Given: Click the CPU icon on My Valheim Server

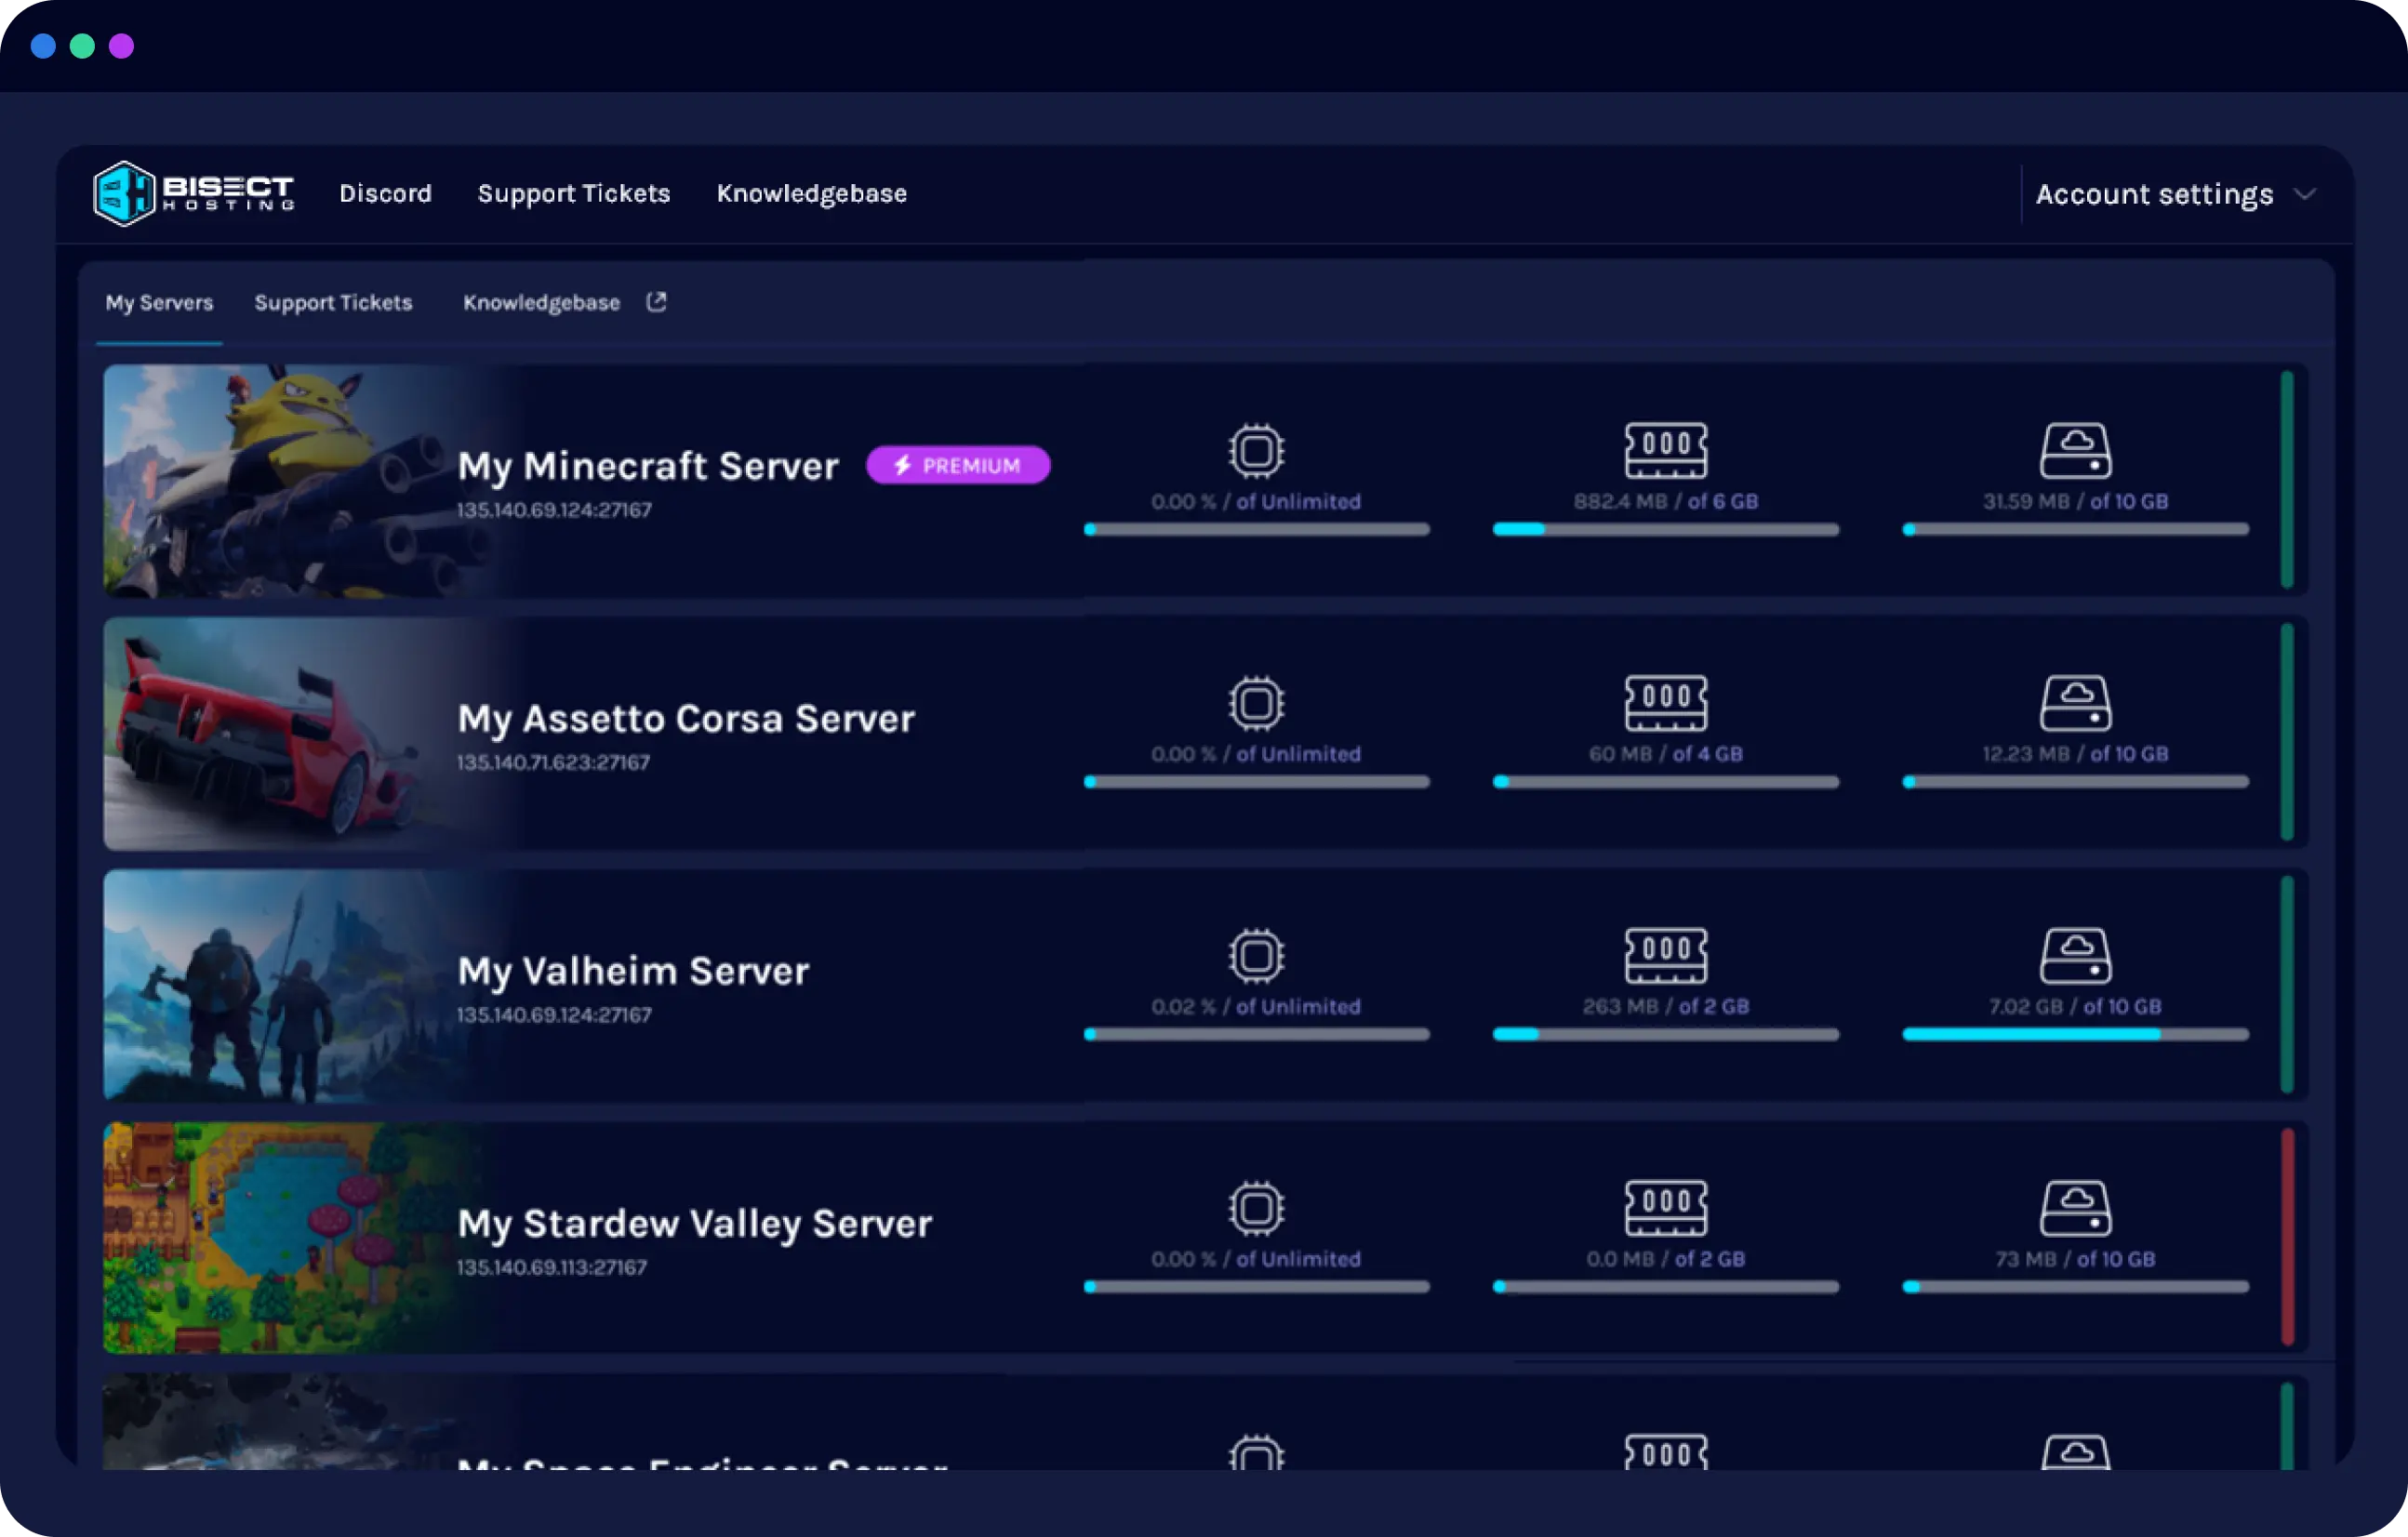Looking at the screenshot, I should (x=1256, y=955).
